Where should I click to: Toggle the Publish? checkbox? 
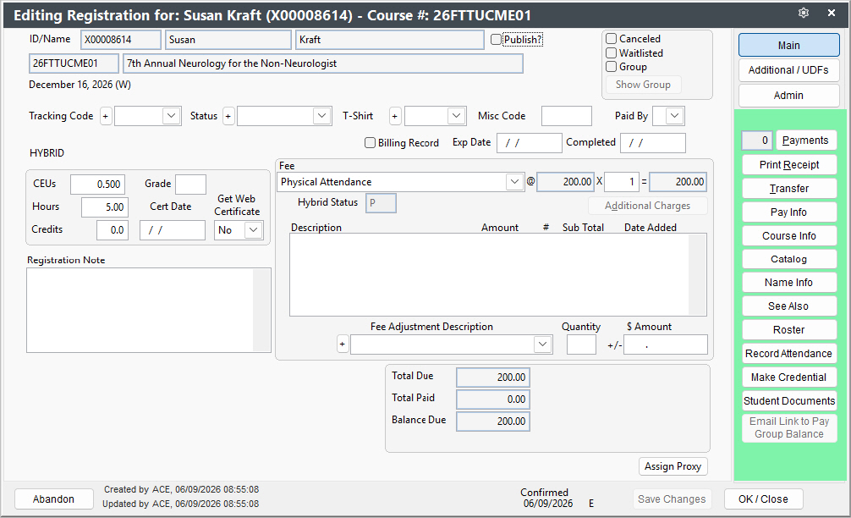click(496, 40)
